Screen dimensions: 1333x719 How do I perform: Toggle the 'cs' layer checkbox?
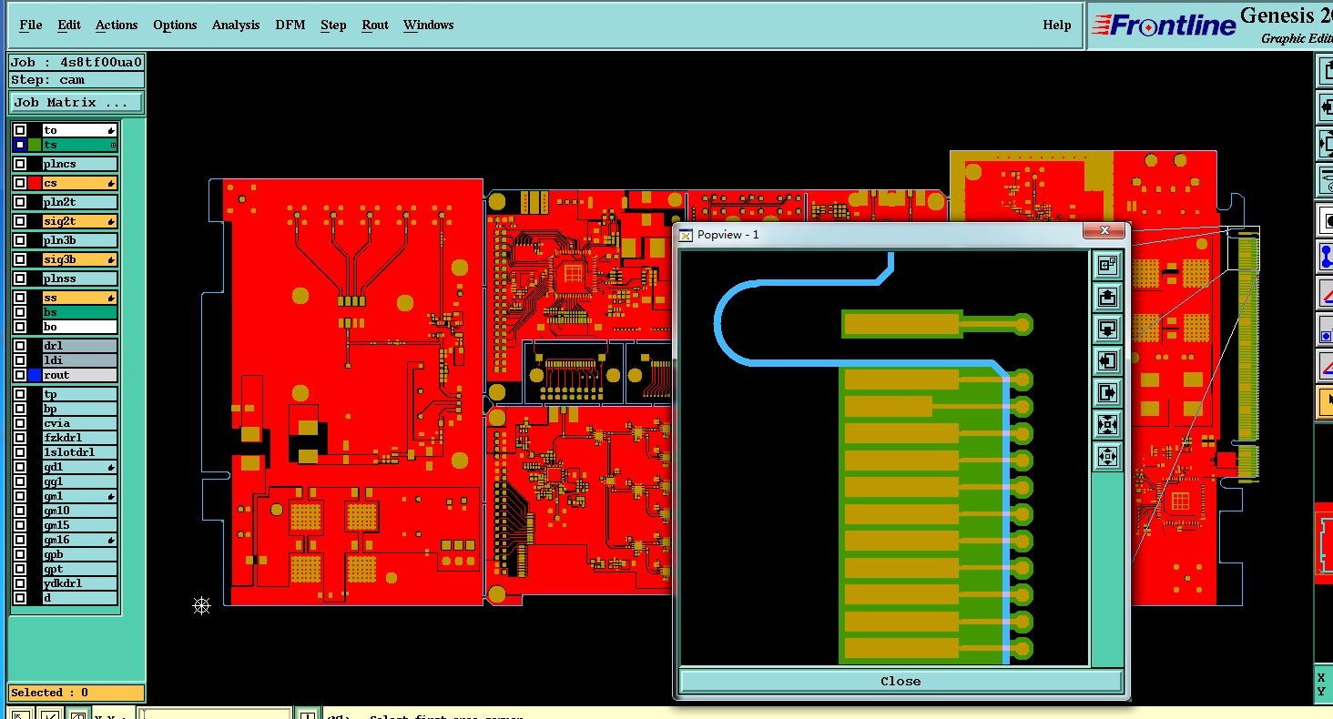[20, 183]
